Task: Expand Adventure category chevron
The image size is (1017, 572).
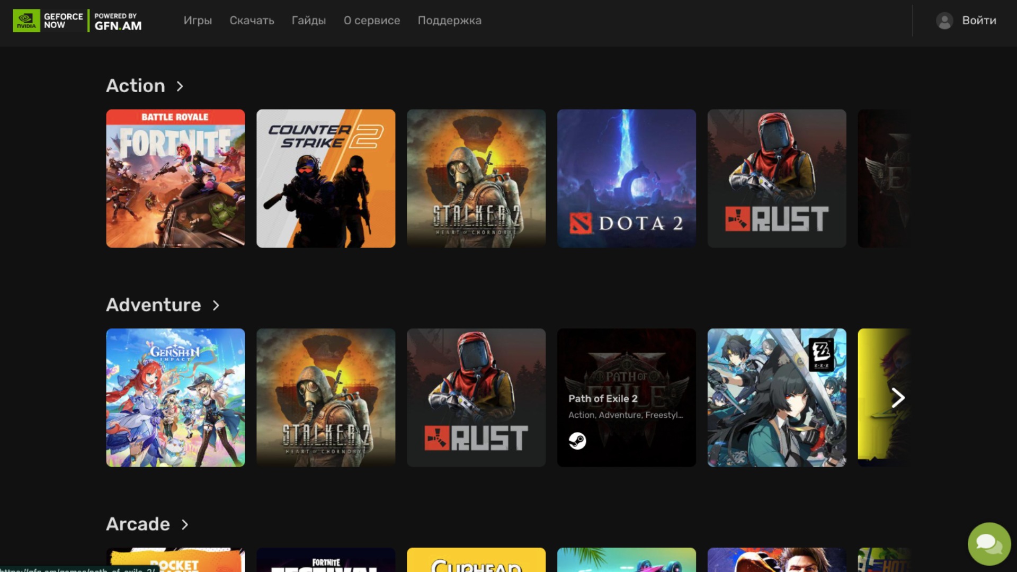Action: pyautogui.click(x=216, y=306)
